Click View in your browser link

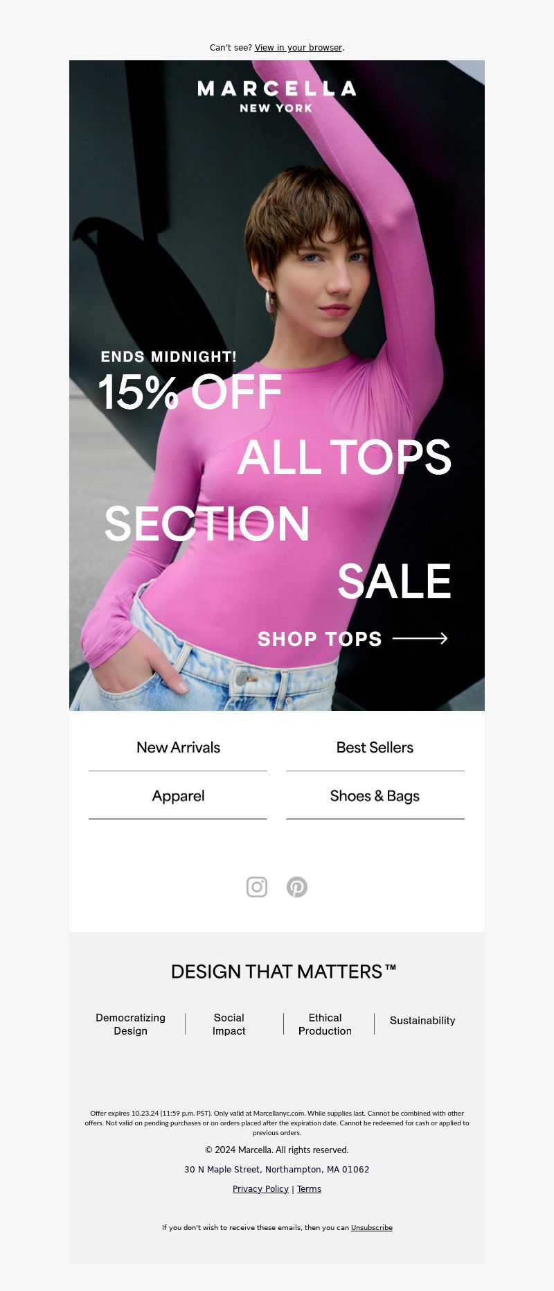(298, 48)
